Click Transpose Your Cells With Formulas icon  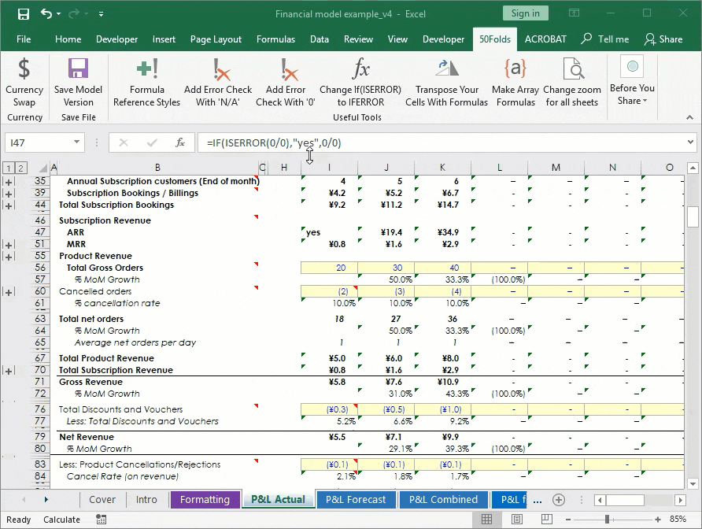click(446, 68)
